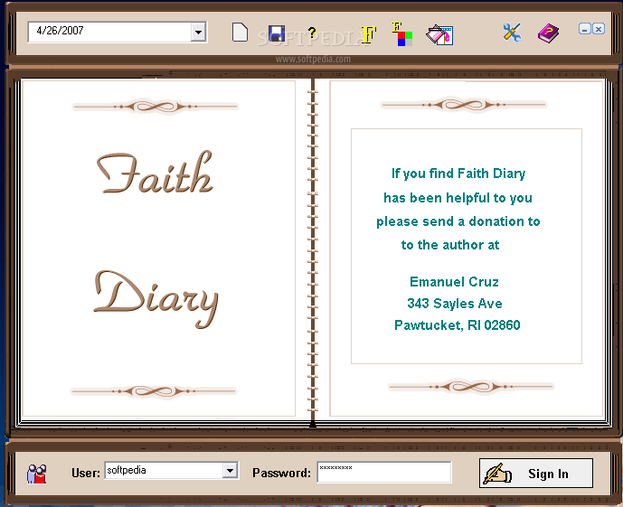The image size is (623, 507).
Task: Open settings with the wrench and screwdriver icon
Action: [512, 33]
